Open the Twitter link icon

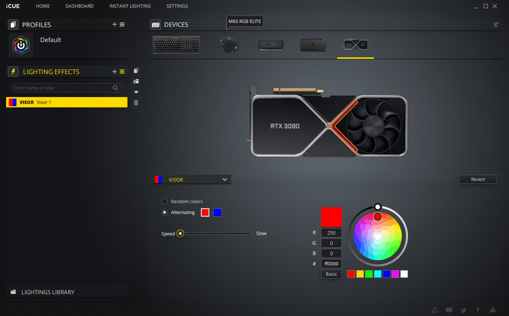(x=464, y=310)
